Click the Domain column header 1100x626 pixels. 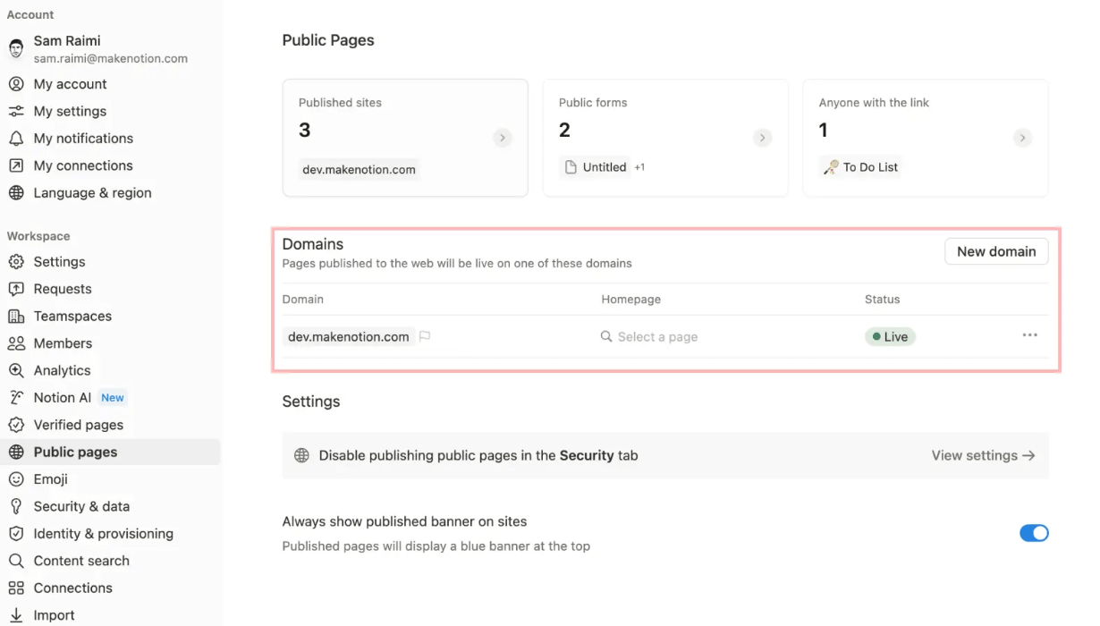303,300
